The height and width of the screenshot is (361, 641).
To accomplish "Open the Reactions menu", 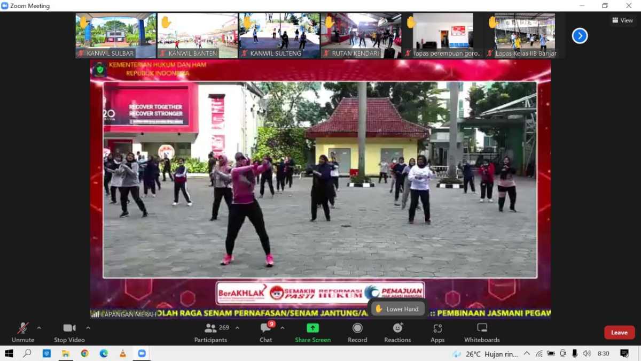I will tap(397, 332).
